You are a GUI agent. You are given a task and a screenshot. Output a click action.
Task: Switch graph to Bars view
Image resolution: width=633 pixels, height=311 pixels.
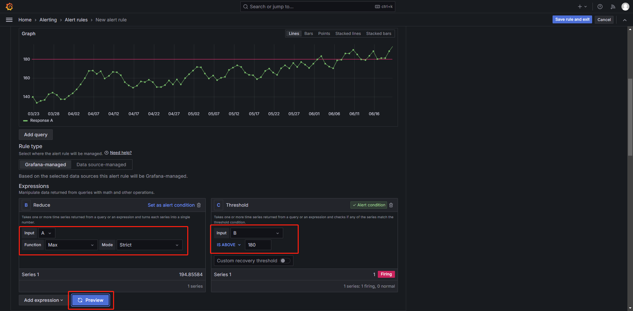309,34
